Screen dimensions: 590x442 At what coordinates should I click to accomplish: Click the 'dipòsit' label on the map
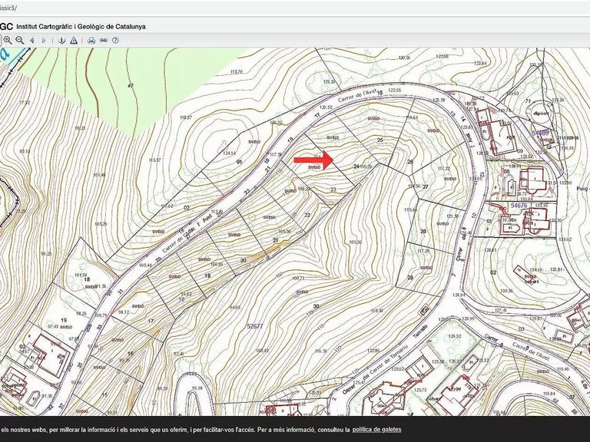pos(541,113)
